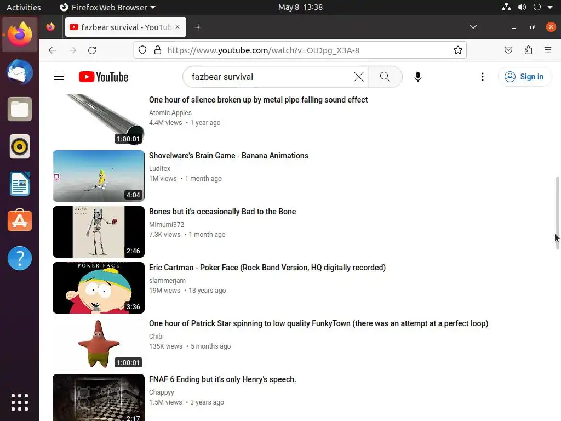561x421 pixels.
Task: Open Save to Pocket button
Action: click(508, 50)
